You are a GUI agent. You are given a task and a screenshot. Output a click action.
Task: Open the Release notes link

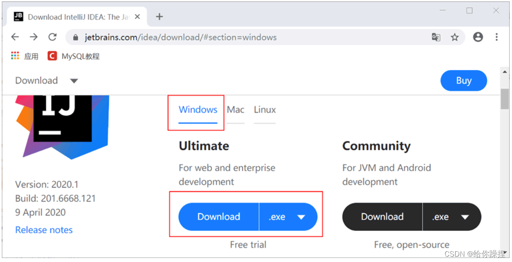pos(44,230)
